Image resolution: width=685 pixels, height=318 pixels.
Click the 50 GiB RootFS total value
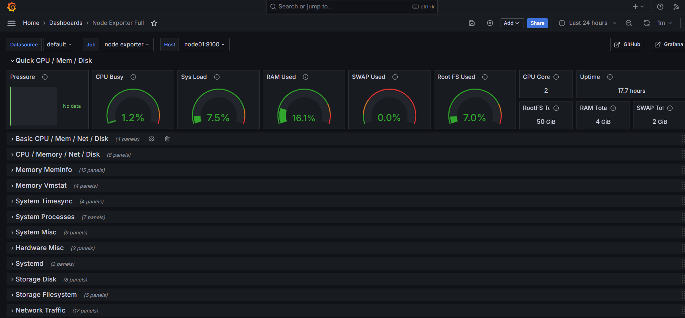click(546, 122)
